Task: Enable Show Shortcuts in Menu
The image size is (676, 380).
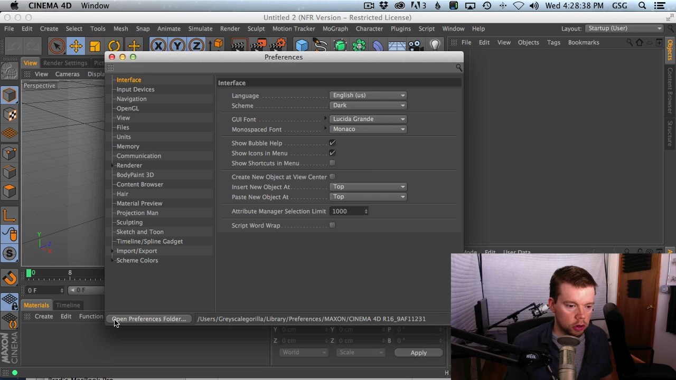Action: coord(332,163)
